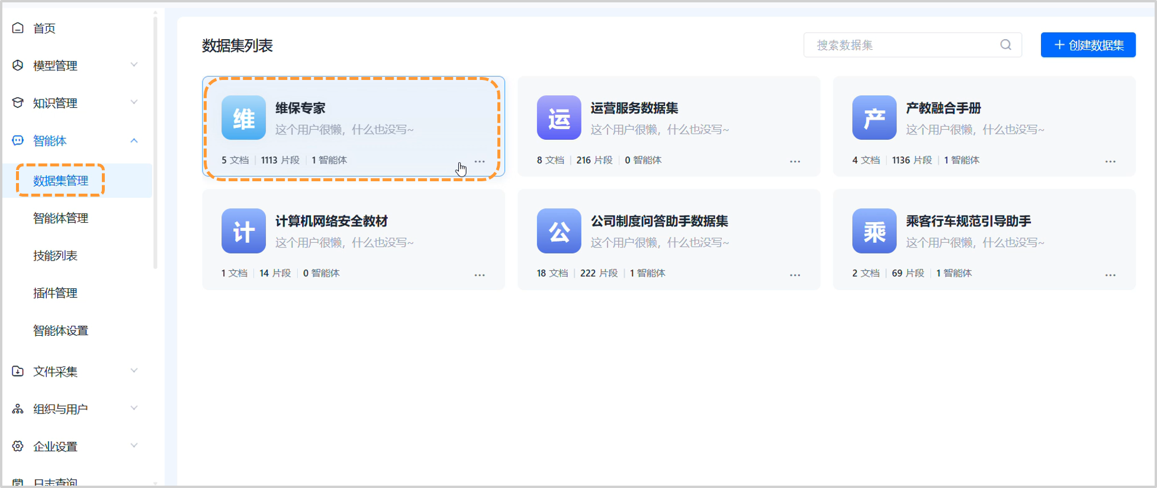Click the 2 文档 count on 乘客行车规范引导助手
Image resolution: width=1157 pixels, height=488 pixels.
coord(866,273)
